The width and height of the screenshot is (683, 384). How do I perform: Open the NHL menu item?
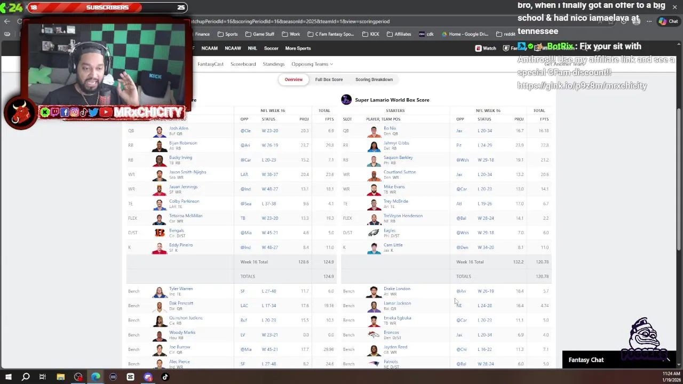(252, 48)
